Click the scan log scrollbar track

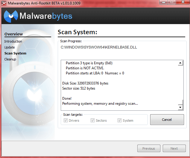tap(180, 82)
